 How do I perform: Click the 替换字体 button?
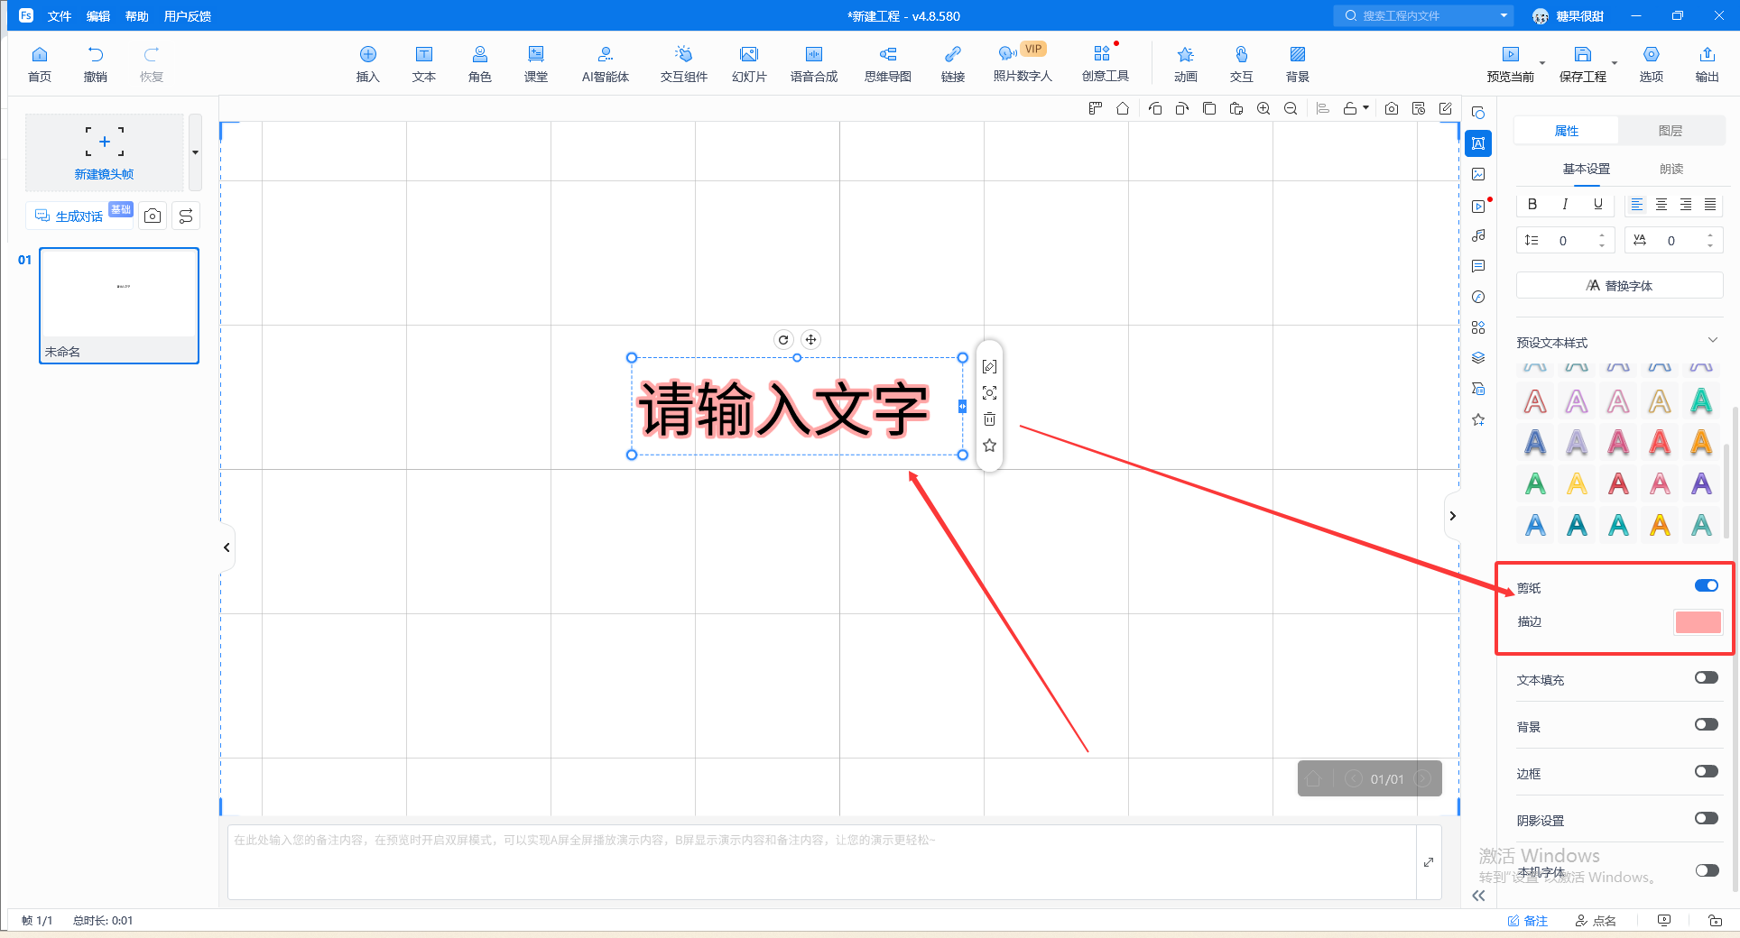click(x=1619, y=286)
